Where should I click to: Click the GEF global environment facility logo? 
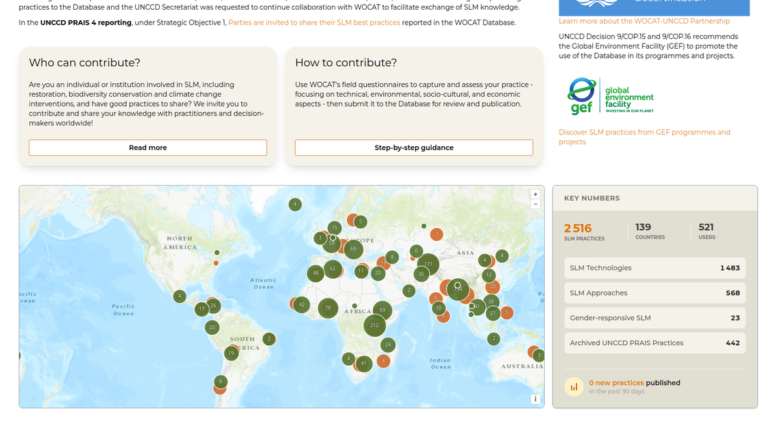click(x=610, y=96)
